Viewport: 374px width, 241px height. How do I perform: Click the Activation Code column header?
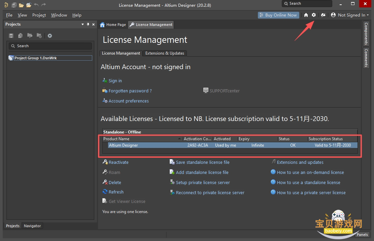[x=198, y=139]
